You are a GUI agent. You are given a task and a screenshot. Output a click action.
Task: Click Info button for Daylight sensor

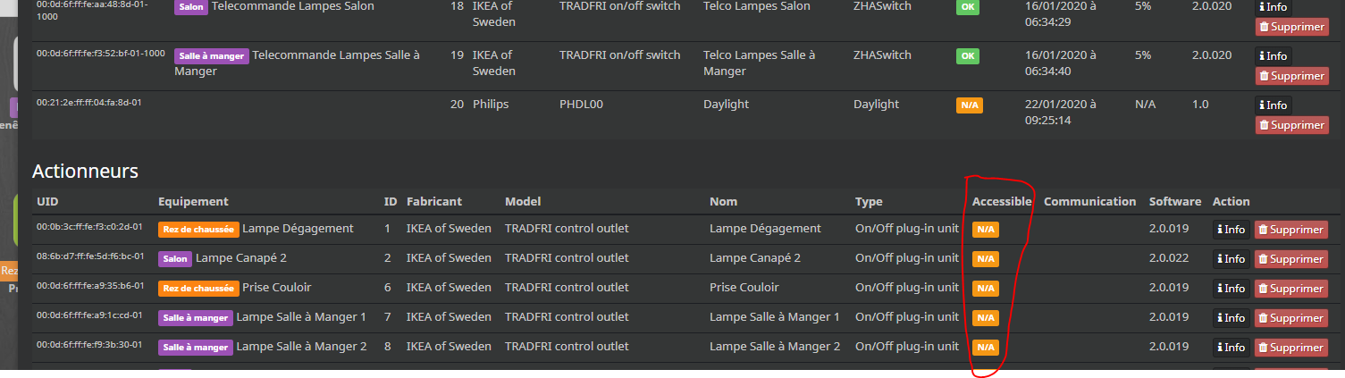point(1274,105)
